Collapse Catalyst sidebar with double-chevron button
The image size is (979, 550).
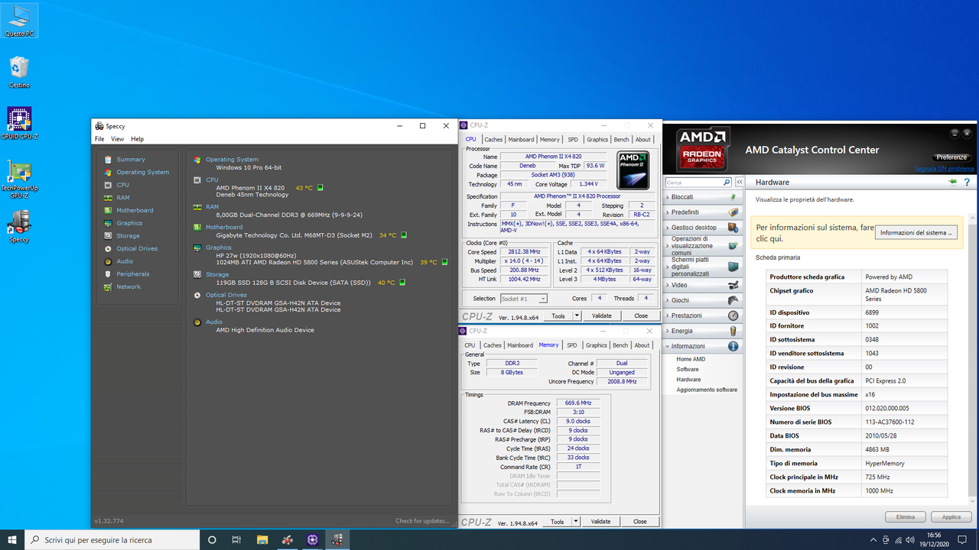tap(740, 183)
